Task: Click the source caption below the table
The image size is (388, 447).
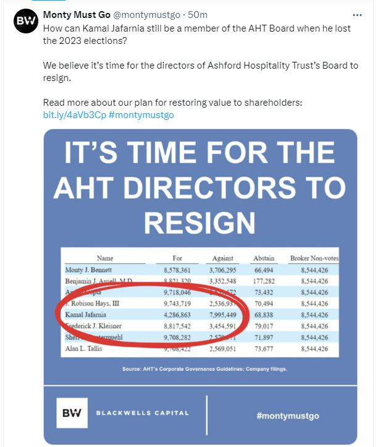Action: (x=200, y=369)
